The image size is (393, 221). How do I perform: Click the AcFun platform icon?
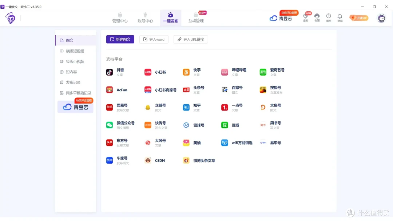pyautogui.click(x=109, y=90)
